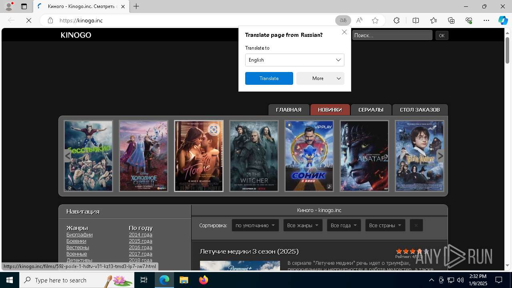This screenshot has height=288, width=512.
Task: Click the site search field Поиск
Action: coord(392,35)
